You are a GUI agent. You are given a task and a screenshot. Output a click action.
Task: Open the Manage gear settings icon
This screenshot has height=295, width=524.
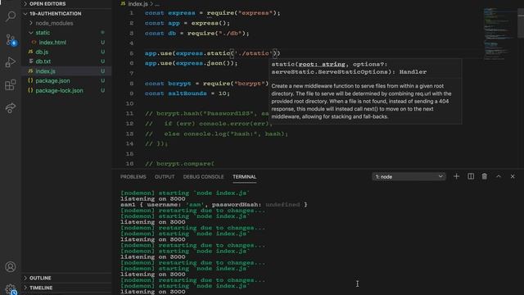tap(11, 289)
